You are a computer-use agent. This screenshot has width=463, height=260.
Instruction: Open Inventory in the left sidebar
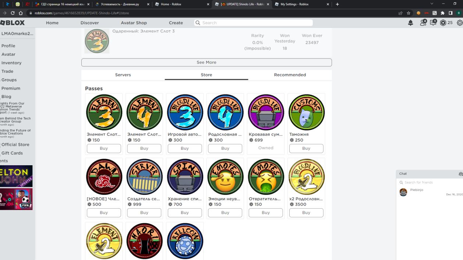11,63
